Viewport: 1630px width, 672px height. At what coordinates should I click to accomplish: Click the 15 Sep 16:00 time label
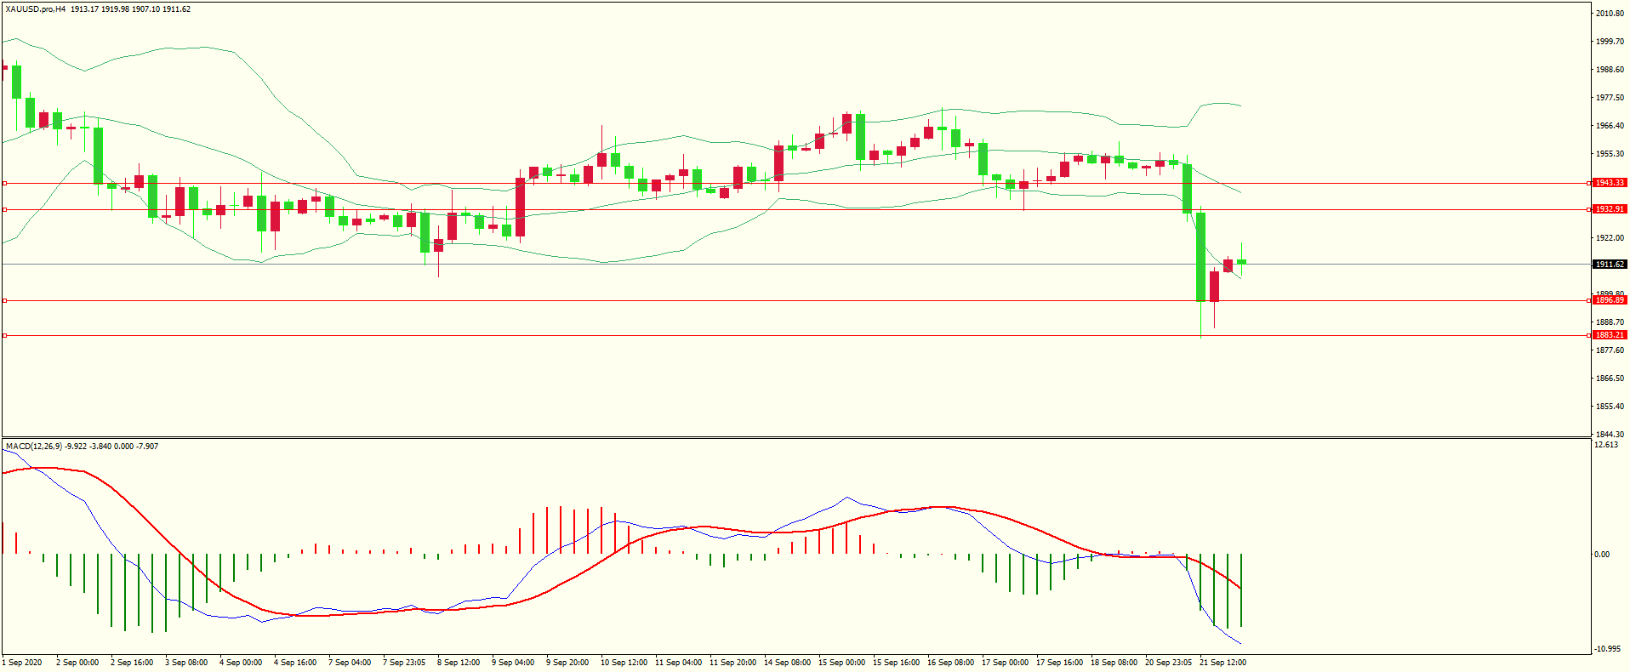pos(896,663)
